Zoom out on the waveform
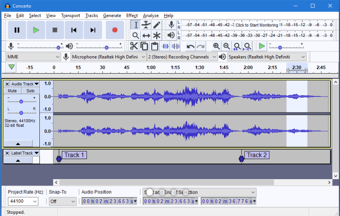 click(226, 46)
